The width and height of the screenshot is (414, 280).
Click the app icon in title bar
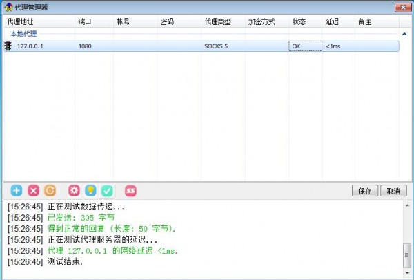[9, 8]
